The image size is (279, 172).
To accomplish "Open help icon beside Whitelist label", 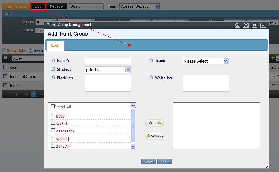I will point(151,77).
